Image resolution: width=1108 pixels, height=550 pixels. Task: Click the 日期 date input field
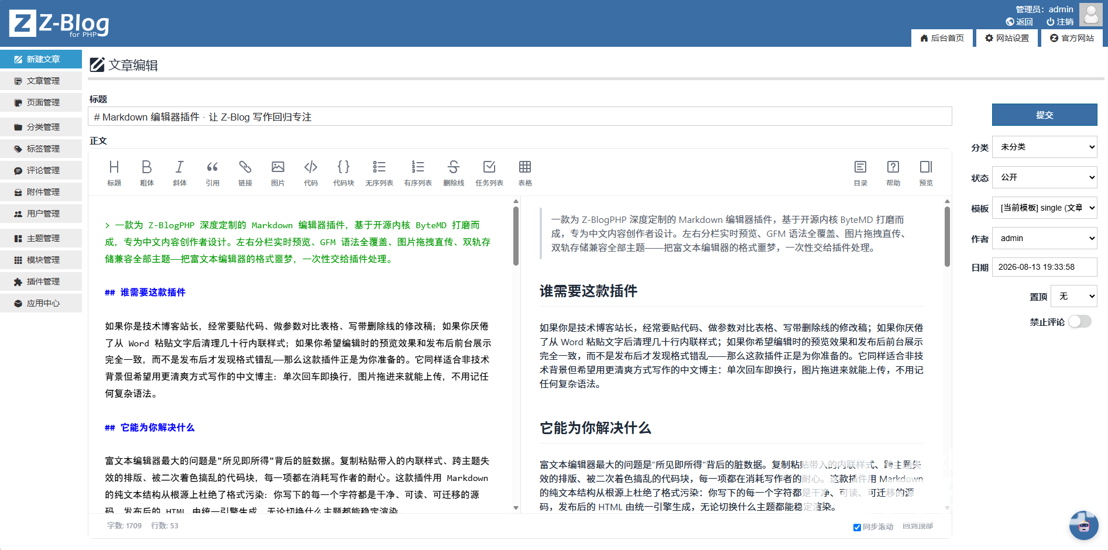1045,267
